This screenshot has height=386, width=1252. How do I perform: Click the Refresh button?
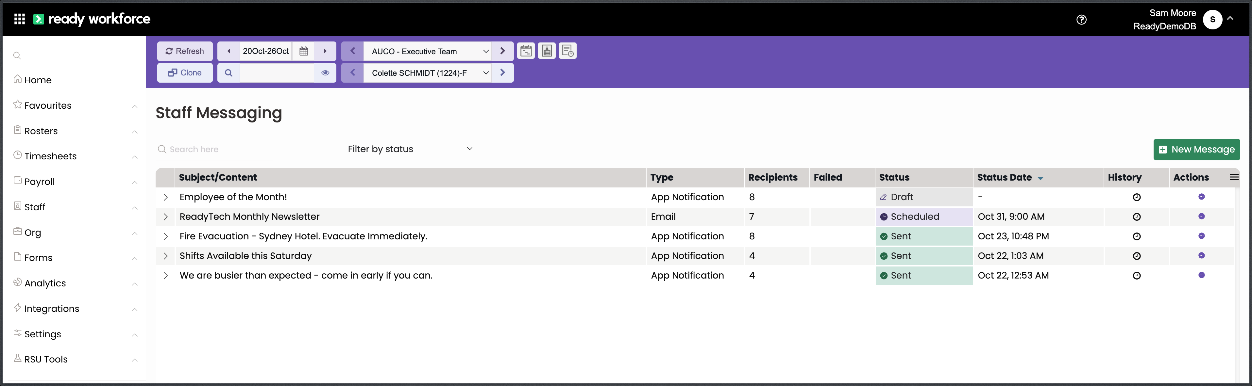(185, 51)
